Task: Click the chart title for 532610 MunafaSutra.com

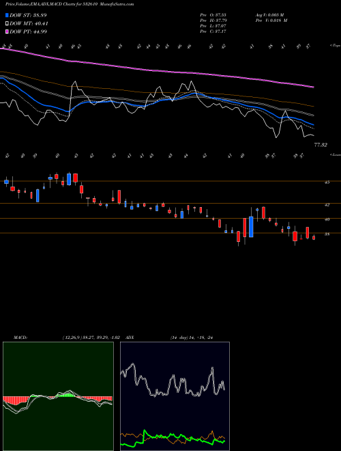Action: [70, 4]
